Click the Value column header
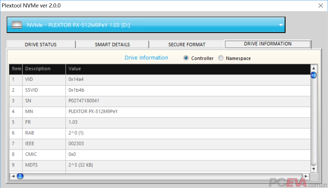Viewport: 328px width, 188px height. [188, 69]
